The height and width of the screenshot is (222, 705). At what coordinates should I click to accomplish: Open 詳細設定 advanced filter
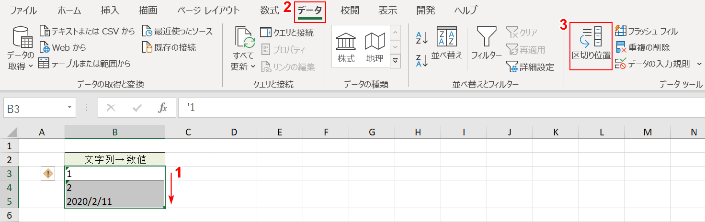tap(530, 67)
